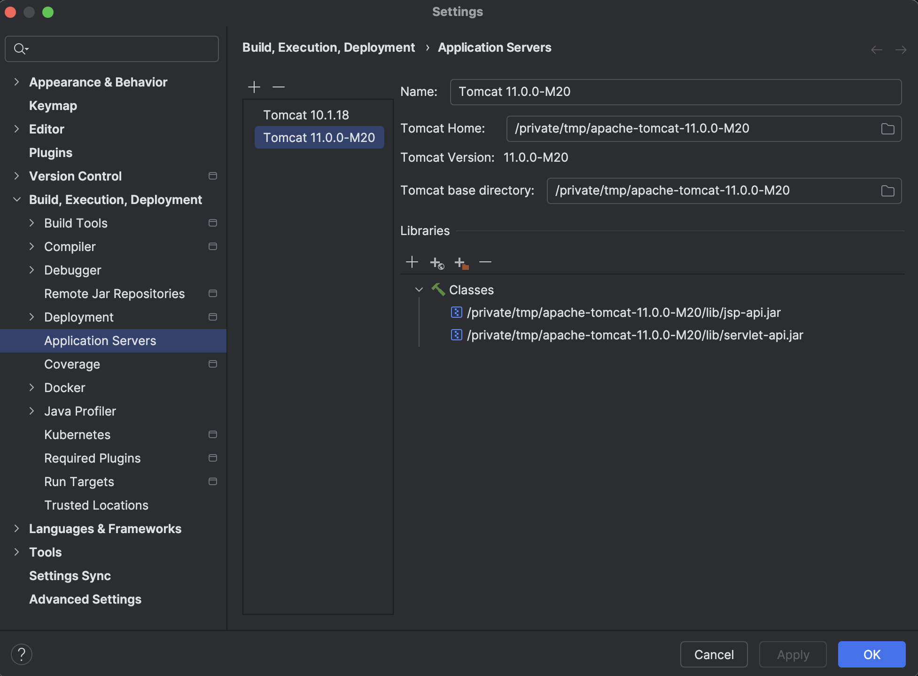
Task: Add a library jar with the plus icon
Action: click(412, 262)
